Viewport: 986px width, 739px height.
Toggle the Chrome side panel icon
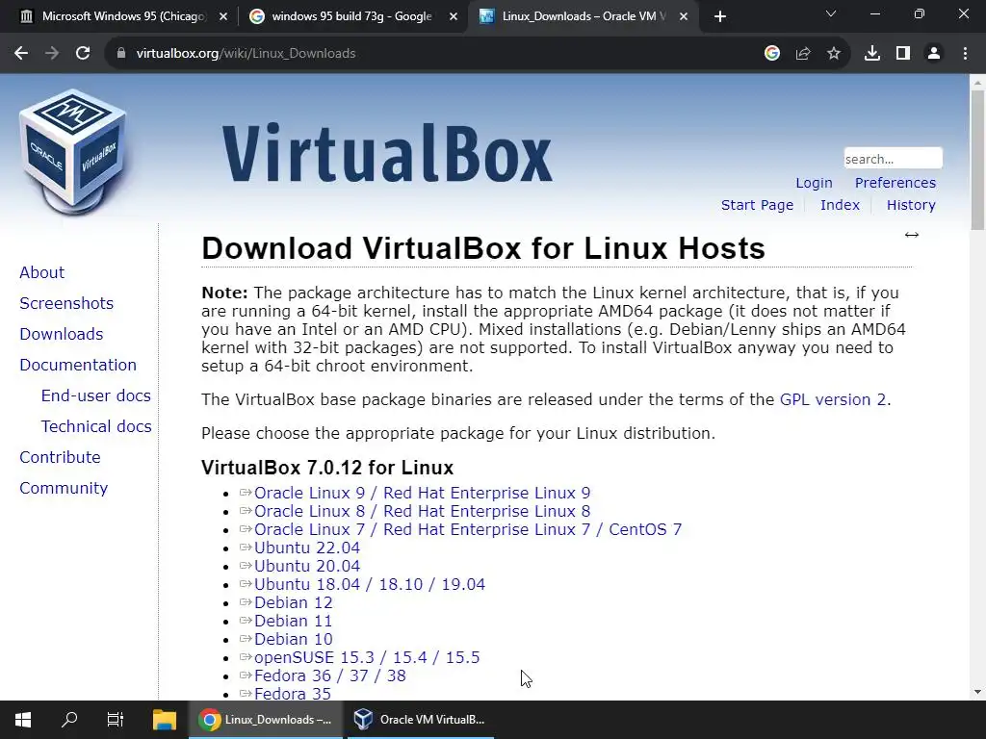(x=903, y=54)
